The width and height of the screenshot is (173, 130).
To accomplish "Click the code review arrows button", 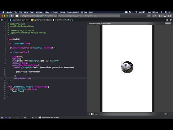I will click(x=155, y=16).
